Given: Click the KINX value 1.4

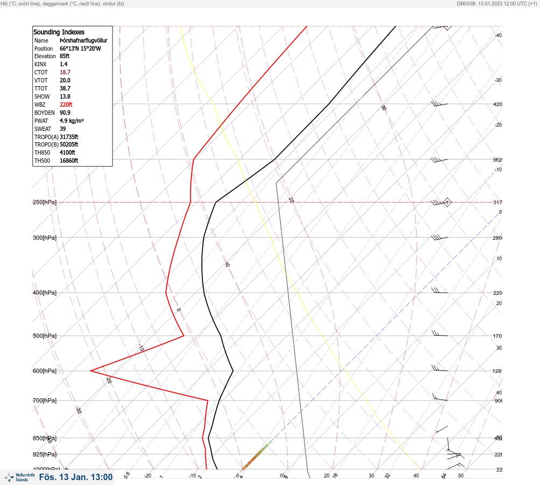Looking at the screenshot, I should pos(64,64).
